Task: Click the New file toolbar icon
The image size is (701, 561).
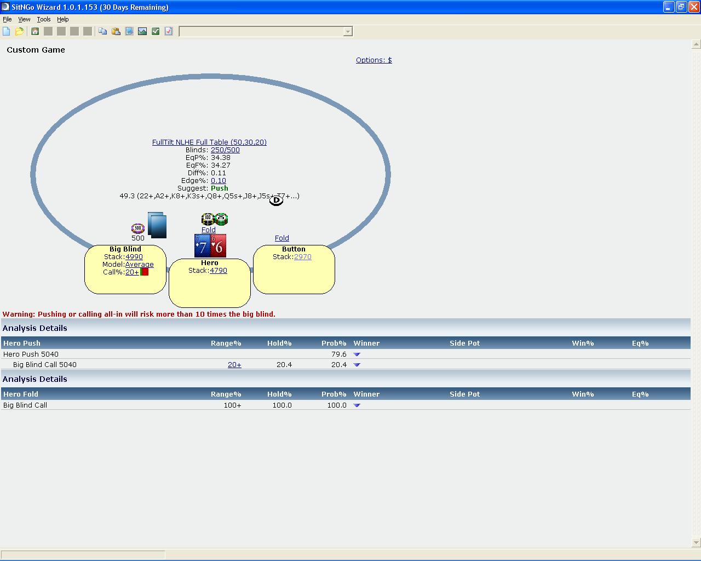Action: (x=7, y=31)
